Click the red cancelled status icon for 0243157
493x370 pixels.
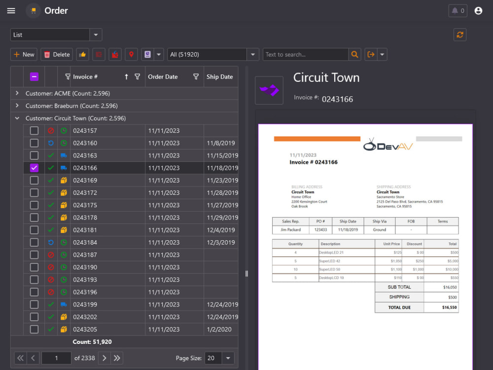51,131
